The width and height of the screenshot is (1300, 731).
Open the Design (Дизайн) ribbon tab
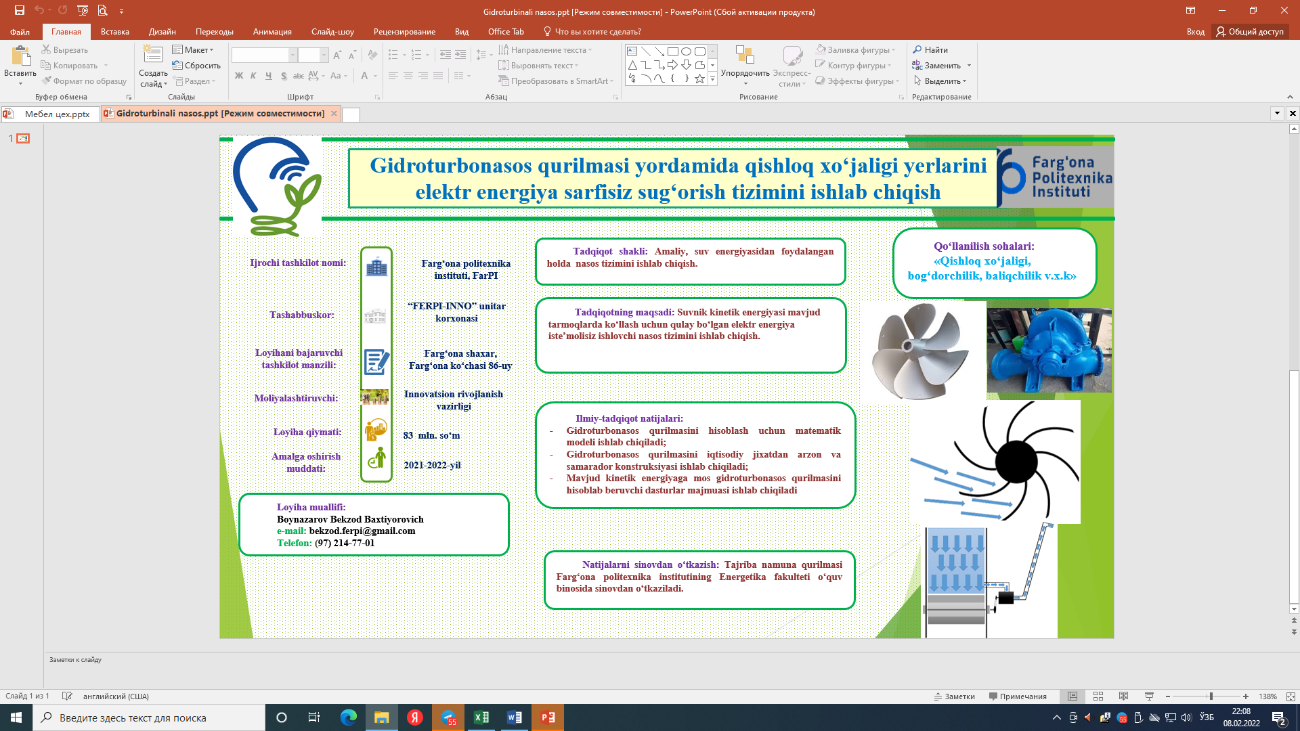point(162,32)
